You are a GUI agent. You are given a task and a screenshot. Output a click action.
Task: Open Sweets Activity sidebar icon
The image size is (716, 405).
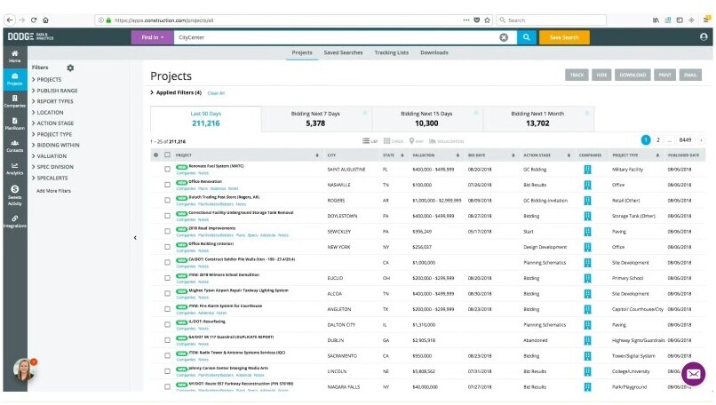click(14, 195)
